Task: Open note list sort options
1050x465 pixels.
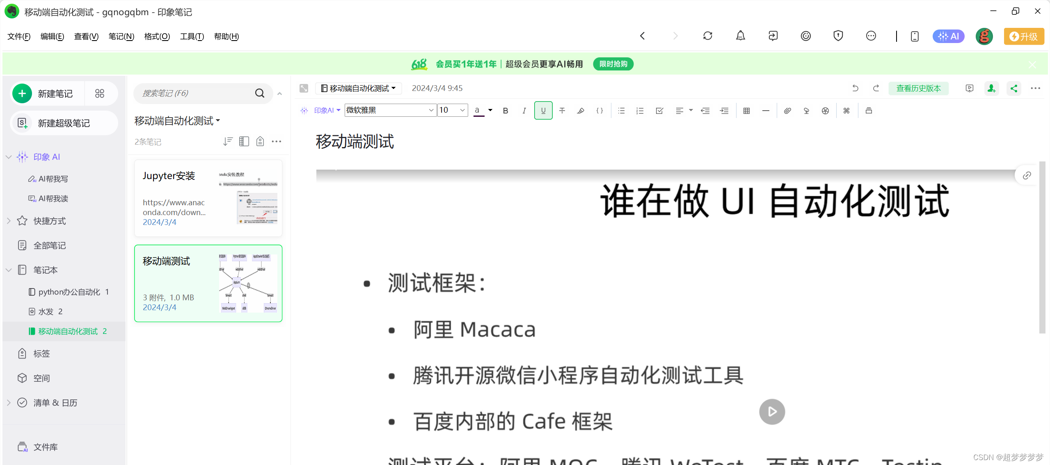Action: point(228,142)
